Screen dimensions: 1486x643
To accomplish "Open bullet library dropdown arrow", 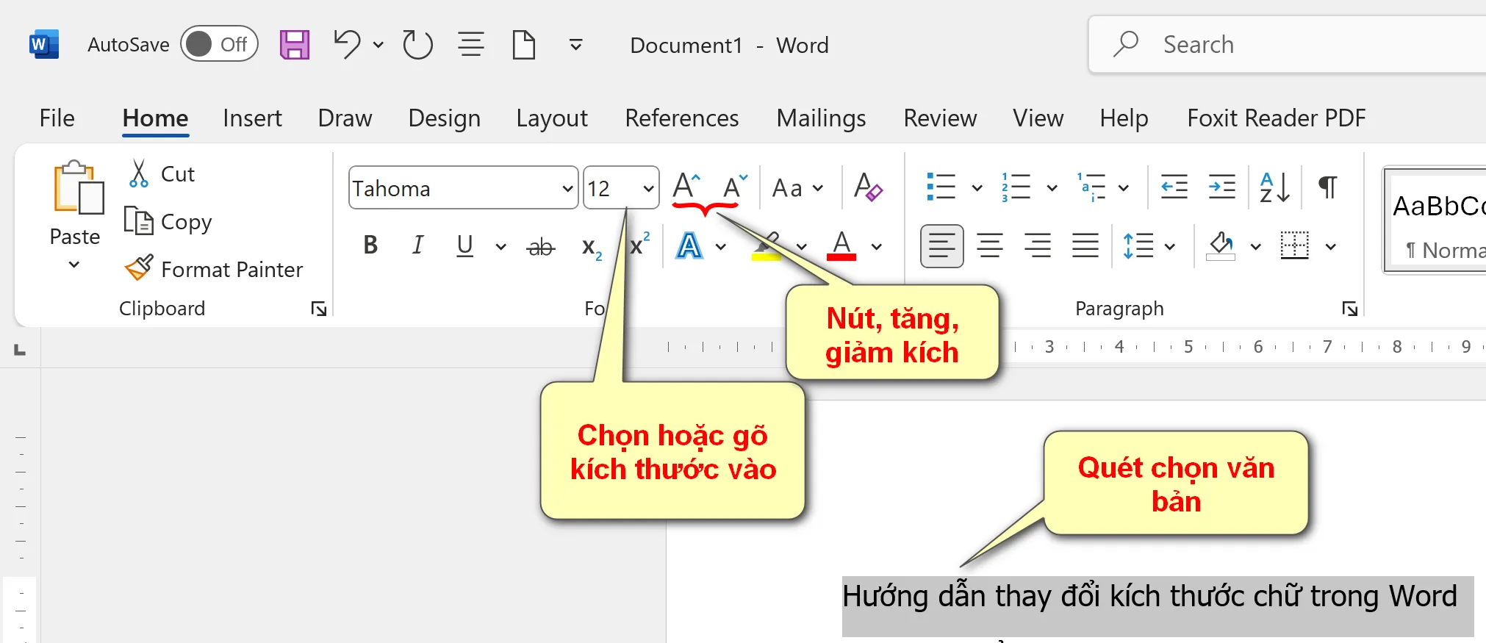I will [977, 188].
